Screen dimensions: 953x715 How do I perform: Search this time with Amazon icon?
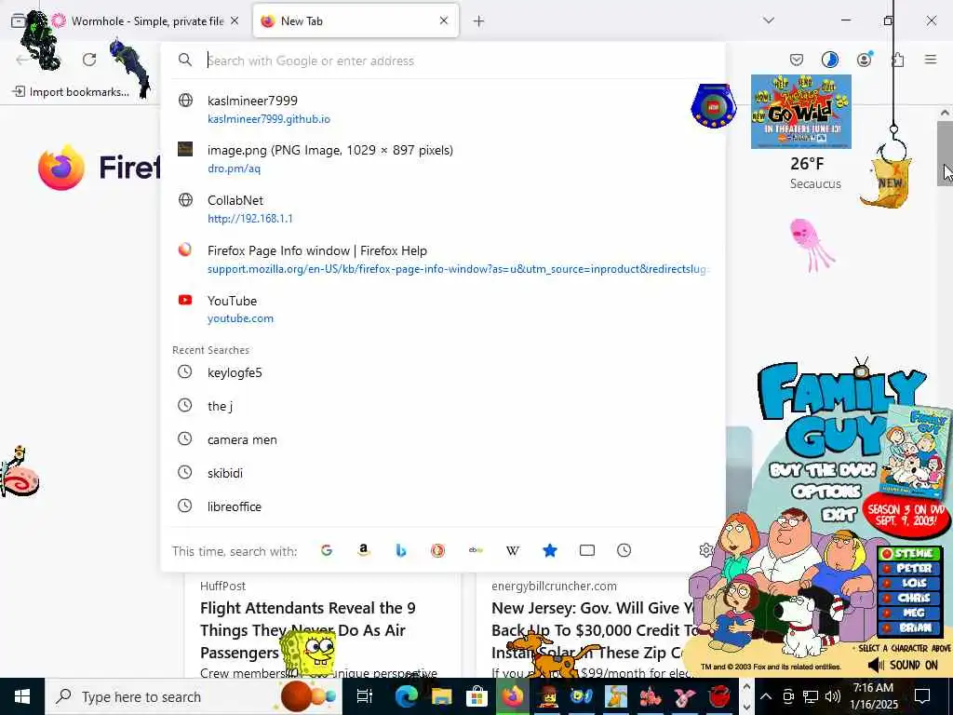click(364, 551)
